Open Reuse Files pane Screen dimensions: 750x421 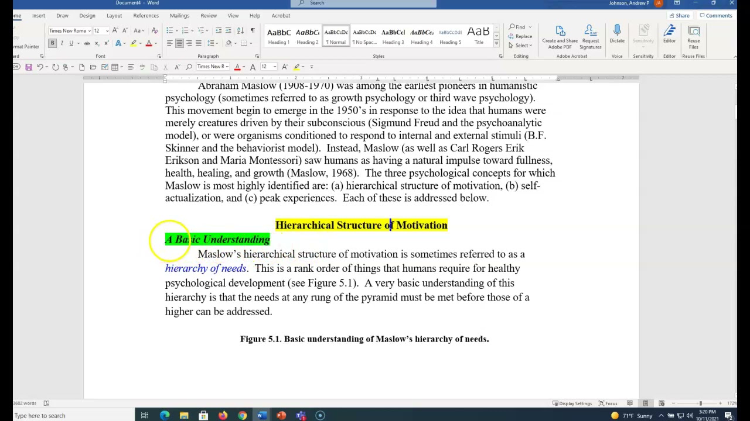tap(693, 37)
